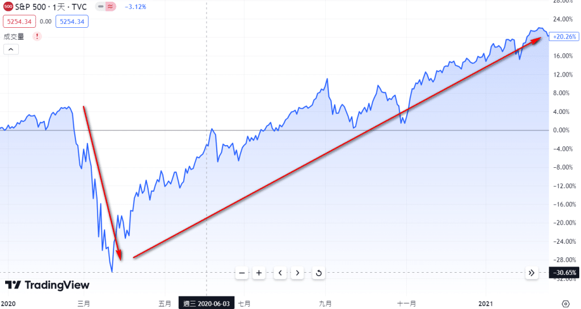Screen dimensions: 581x309
Task: Click the +20.26% price scale label
Action: [x=563, y=37]
